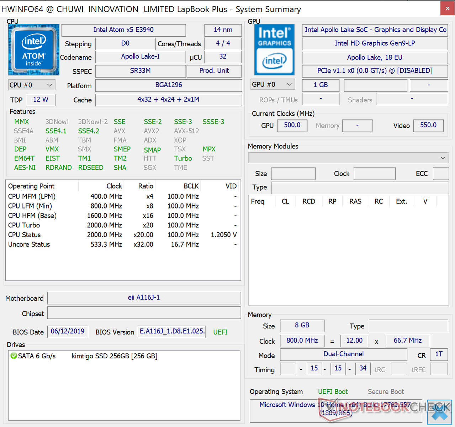Click the Timing value 34 field
This screenshot has height=427, width=455.
click(x=363, y=369)
